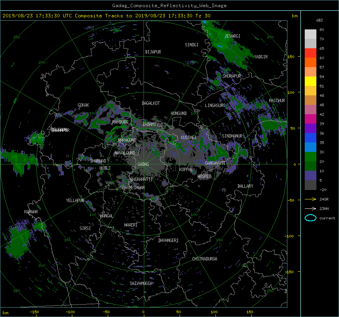Viewport: 339px width, 317px height.
Task: Click the top-right km unit label
Action: click(x=295, y=16)
